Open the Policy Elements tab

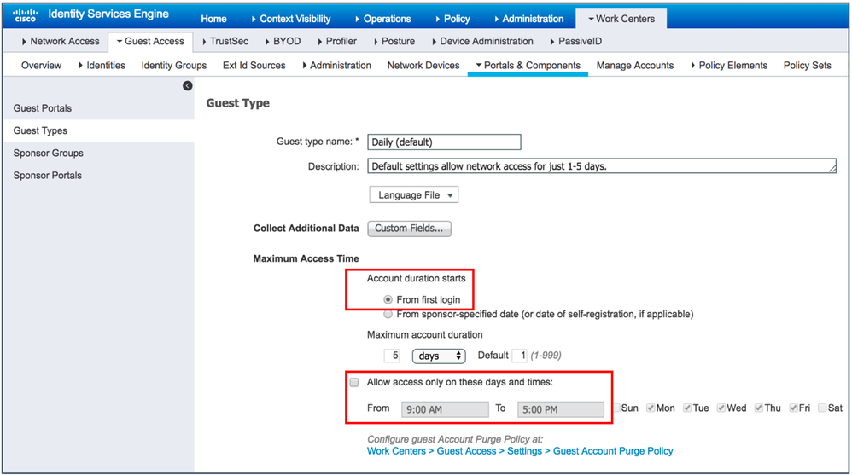[729, 65]
